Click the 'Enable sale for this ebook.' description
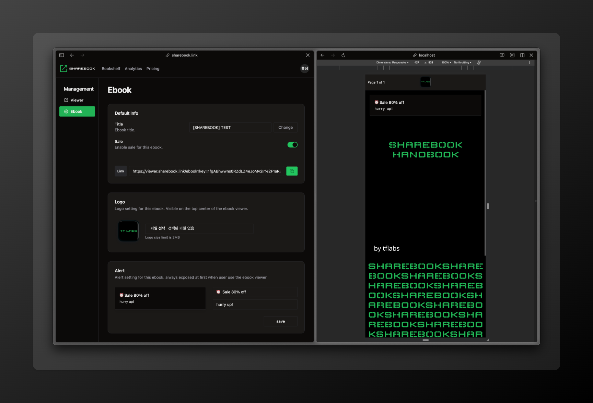 click(x=139, y=147)
